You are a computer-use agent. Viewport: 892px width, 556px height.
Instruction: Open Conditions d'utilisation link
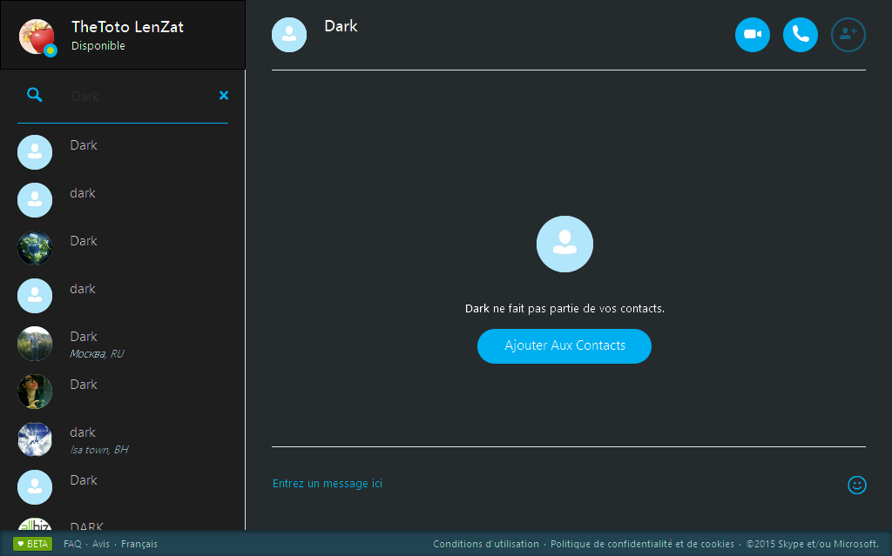(x=485, y=543)
